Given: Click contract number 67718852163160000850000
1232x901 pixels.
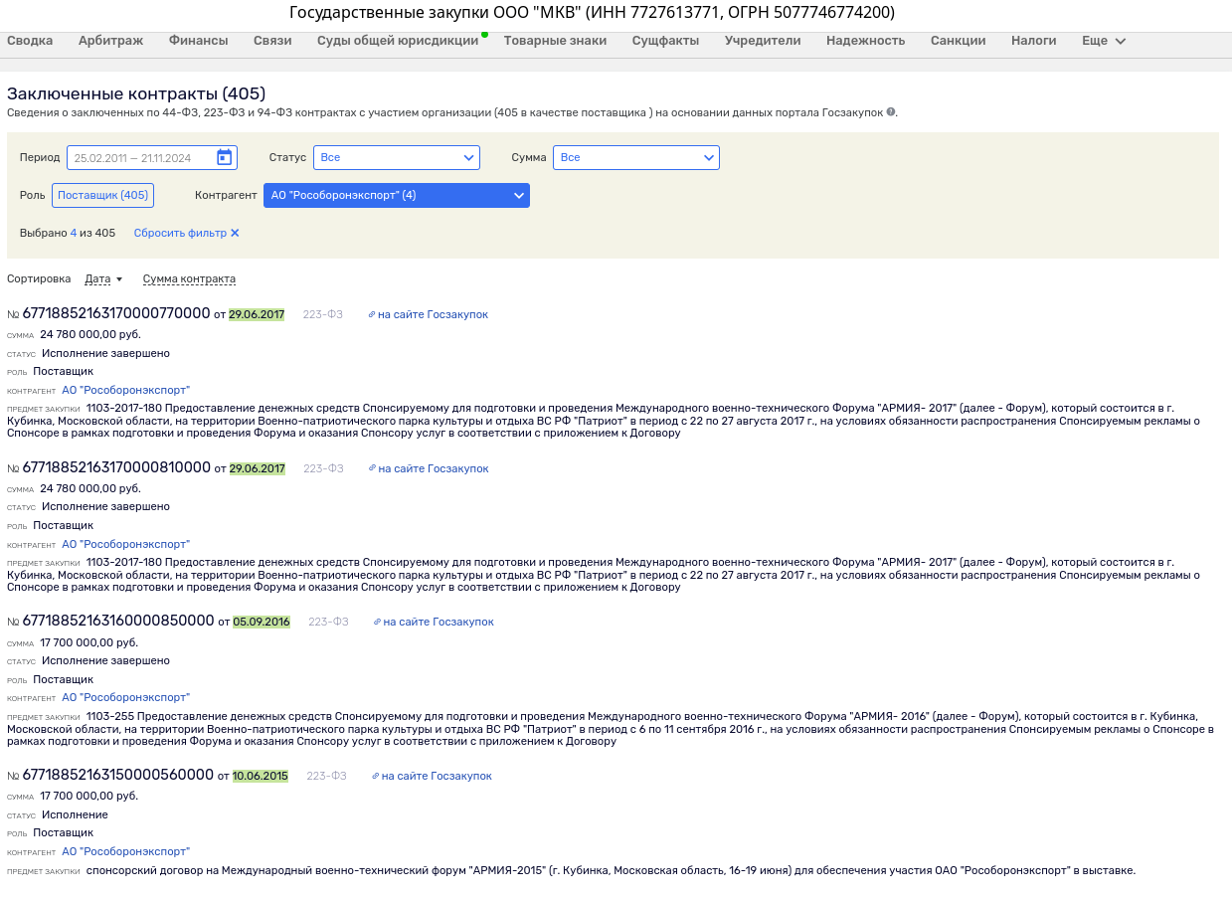Looking at the screenshot, I should (118, 621).
